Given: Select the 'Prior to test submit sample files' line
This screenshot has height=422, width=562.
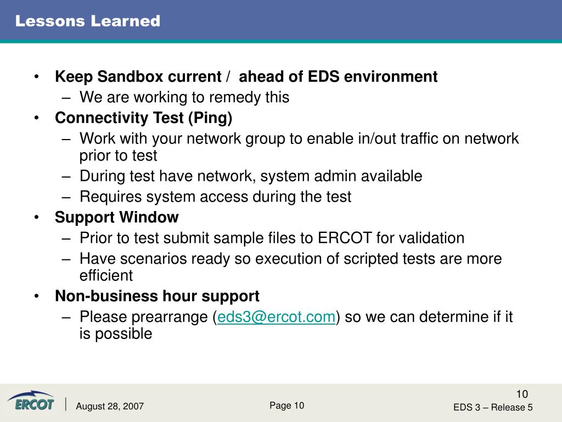Looking at the screenshot, I should (272, 238).
